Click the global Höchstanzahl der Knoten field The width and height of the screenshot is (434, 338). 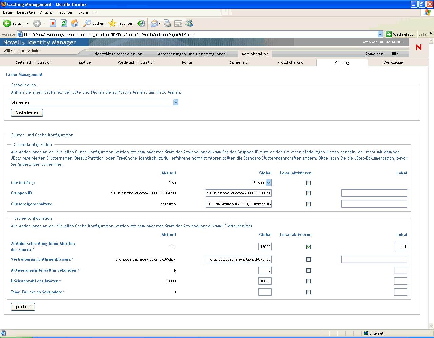pos(265,281)
